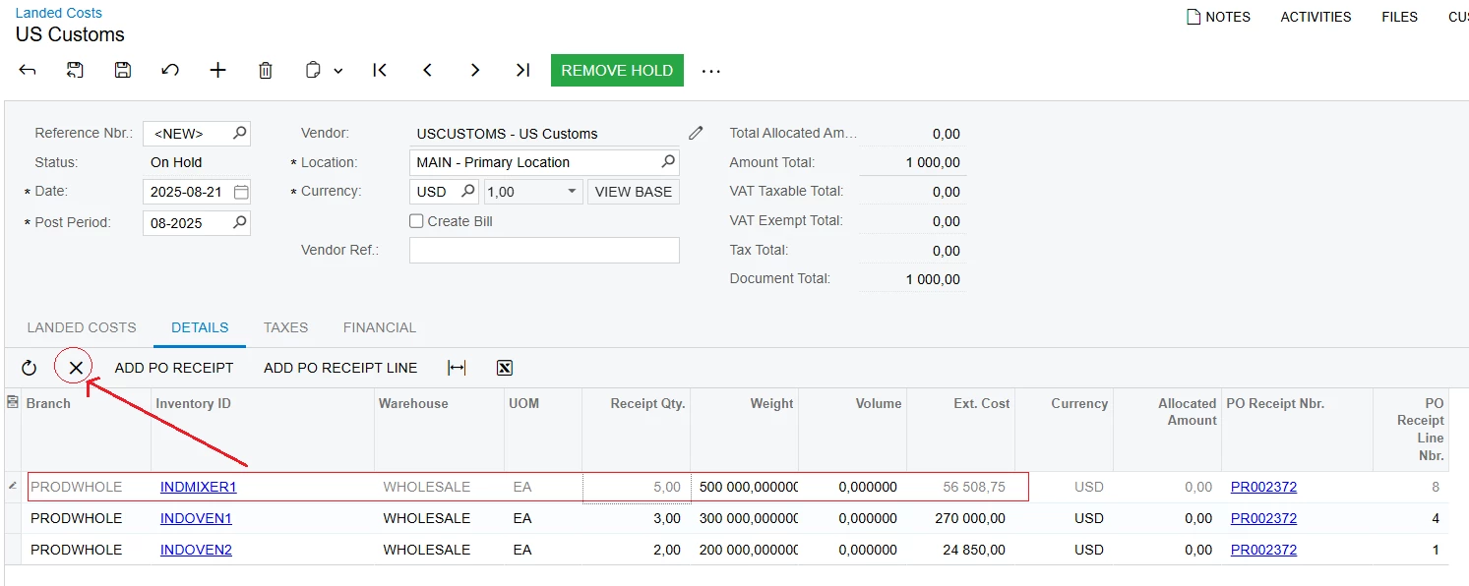Open the INDMIXER1 inventory link
The image size is (1469, 586).
point(199,487)
